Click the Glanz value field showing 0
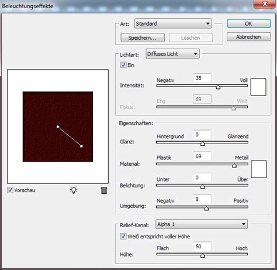The width and height of the screenshot is (277, 270). pyautogui.click(x=202, y=135)
